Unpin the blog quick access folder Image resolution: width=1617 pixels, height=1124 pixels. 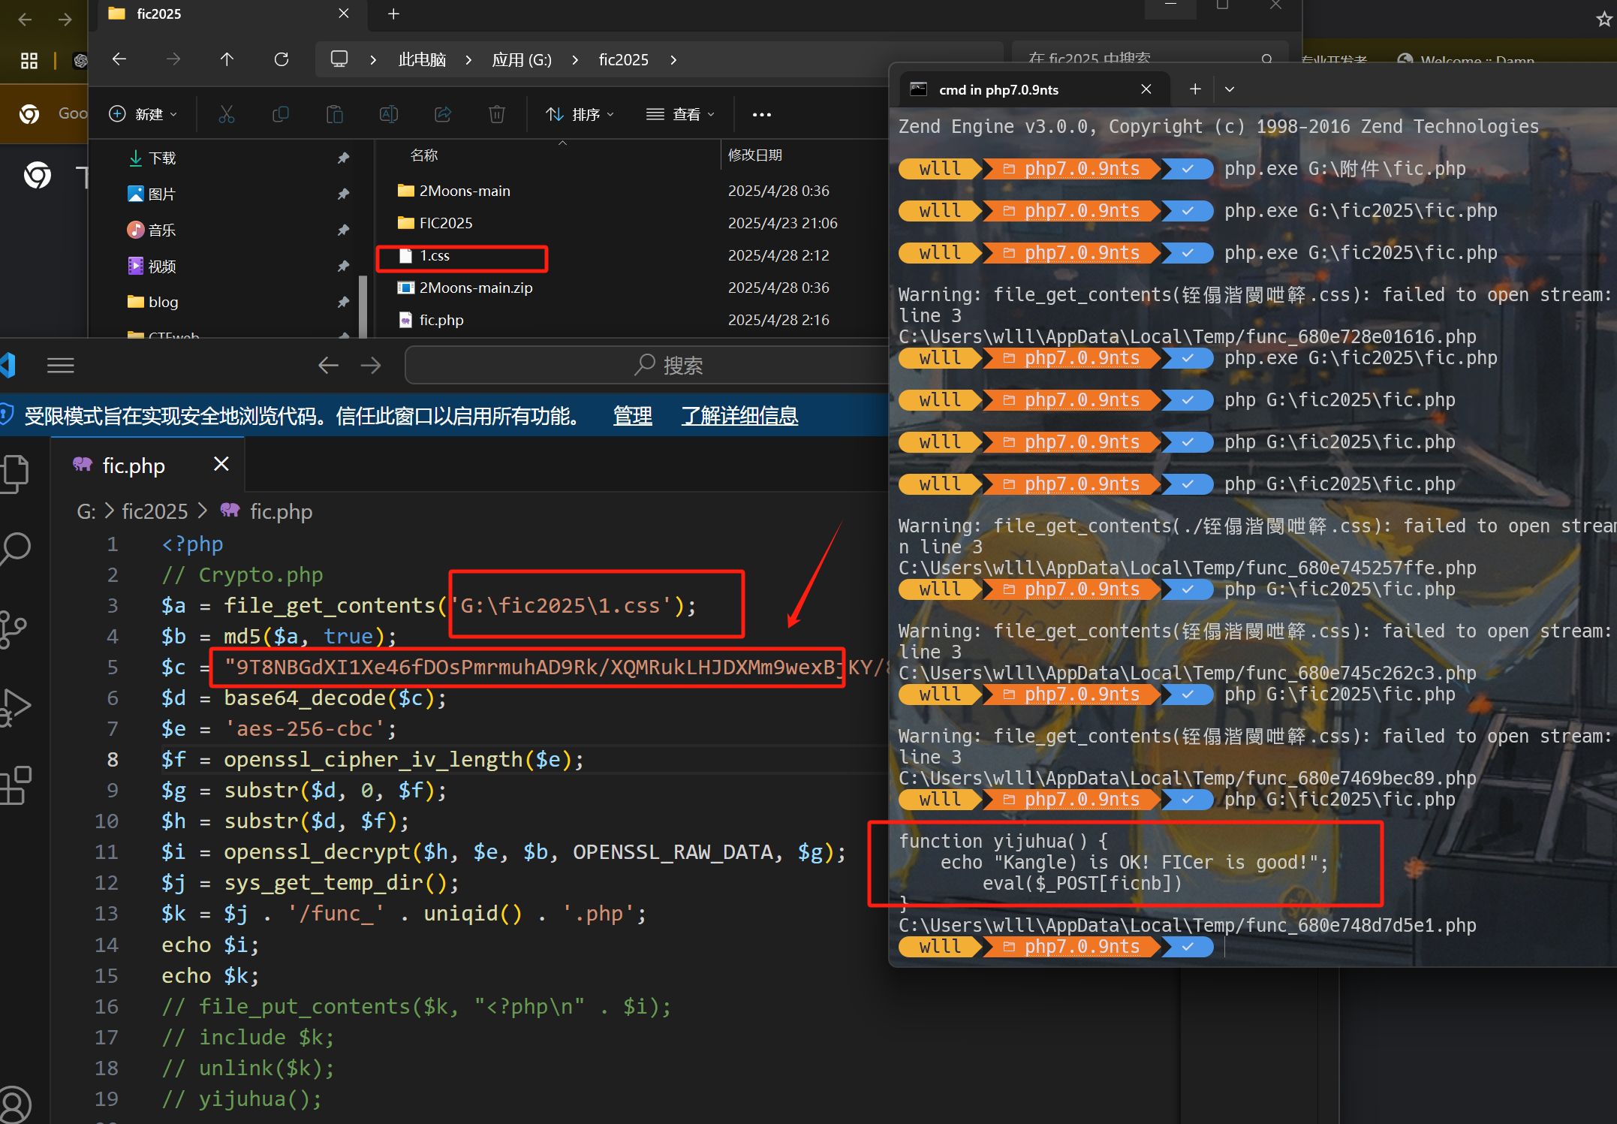pyautogui.click(x=343, y=302)
